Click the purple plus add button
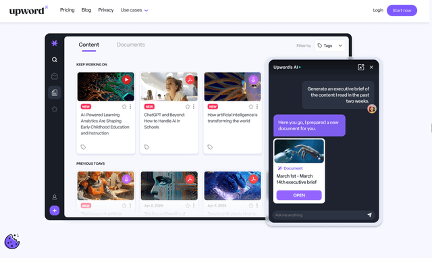432x258 pixels. (x=55, y=211)
